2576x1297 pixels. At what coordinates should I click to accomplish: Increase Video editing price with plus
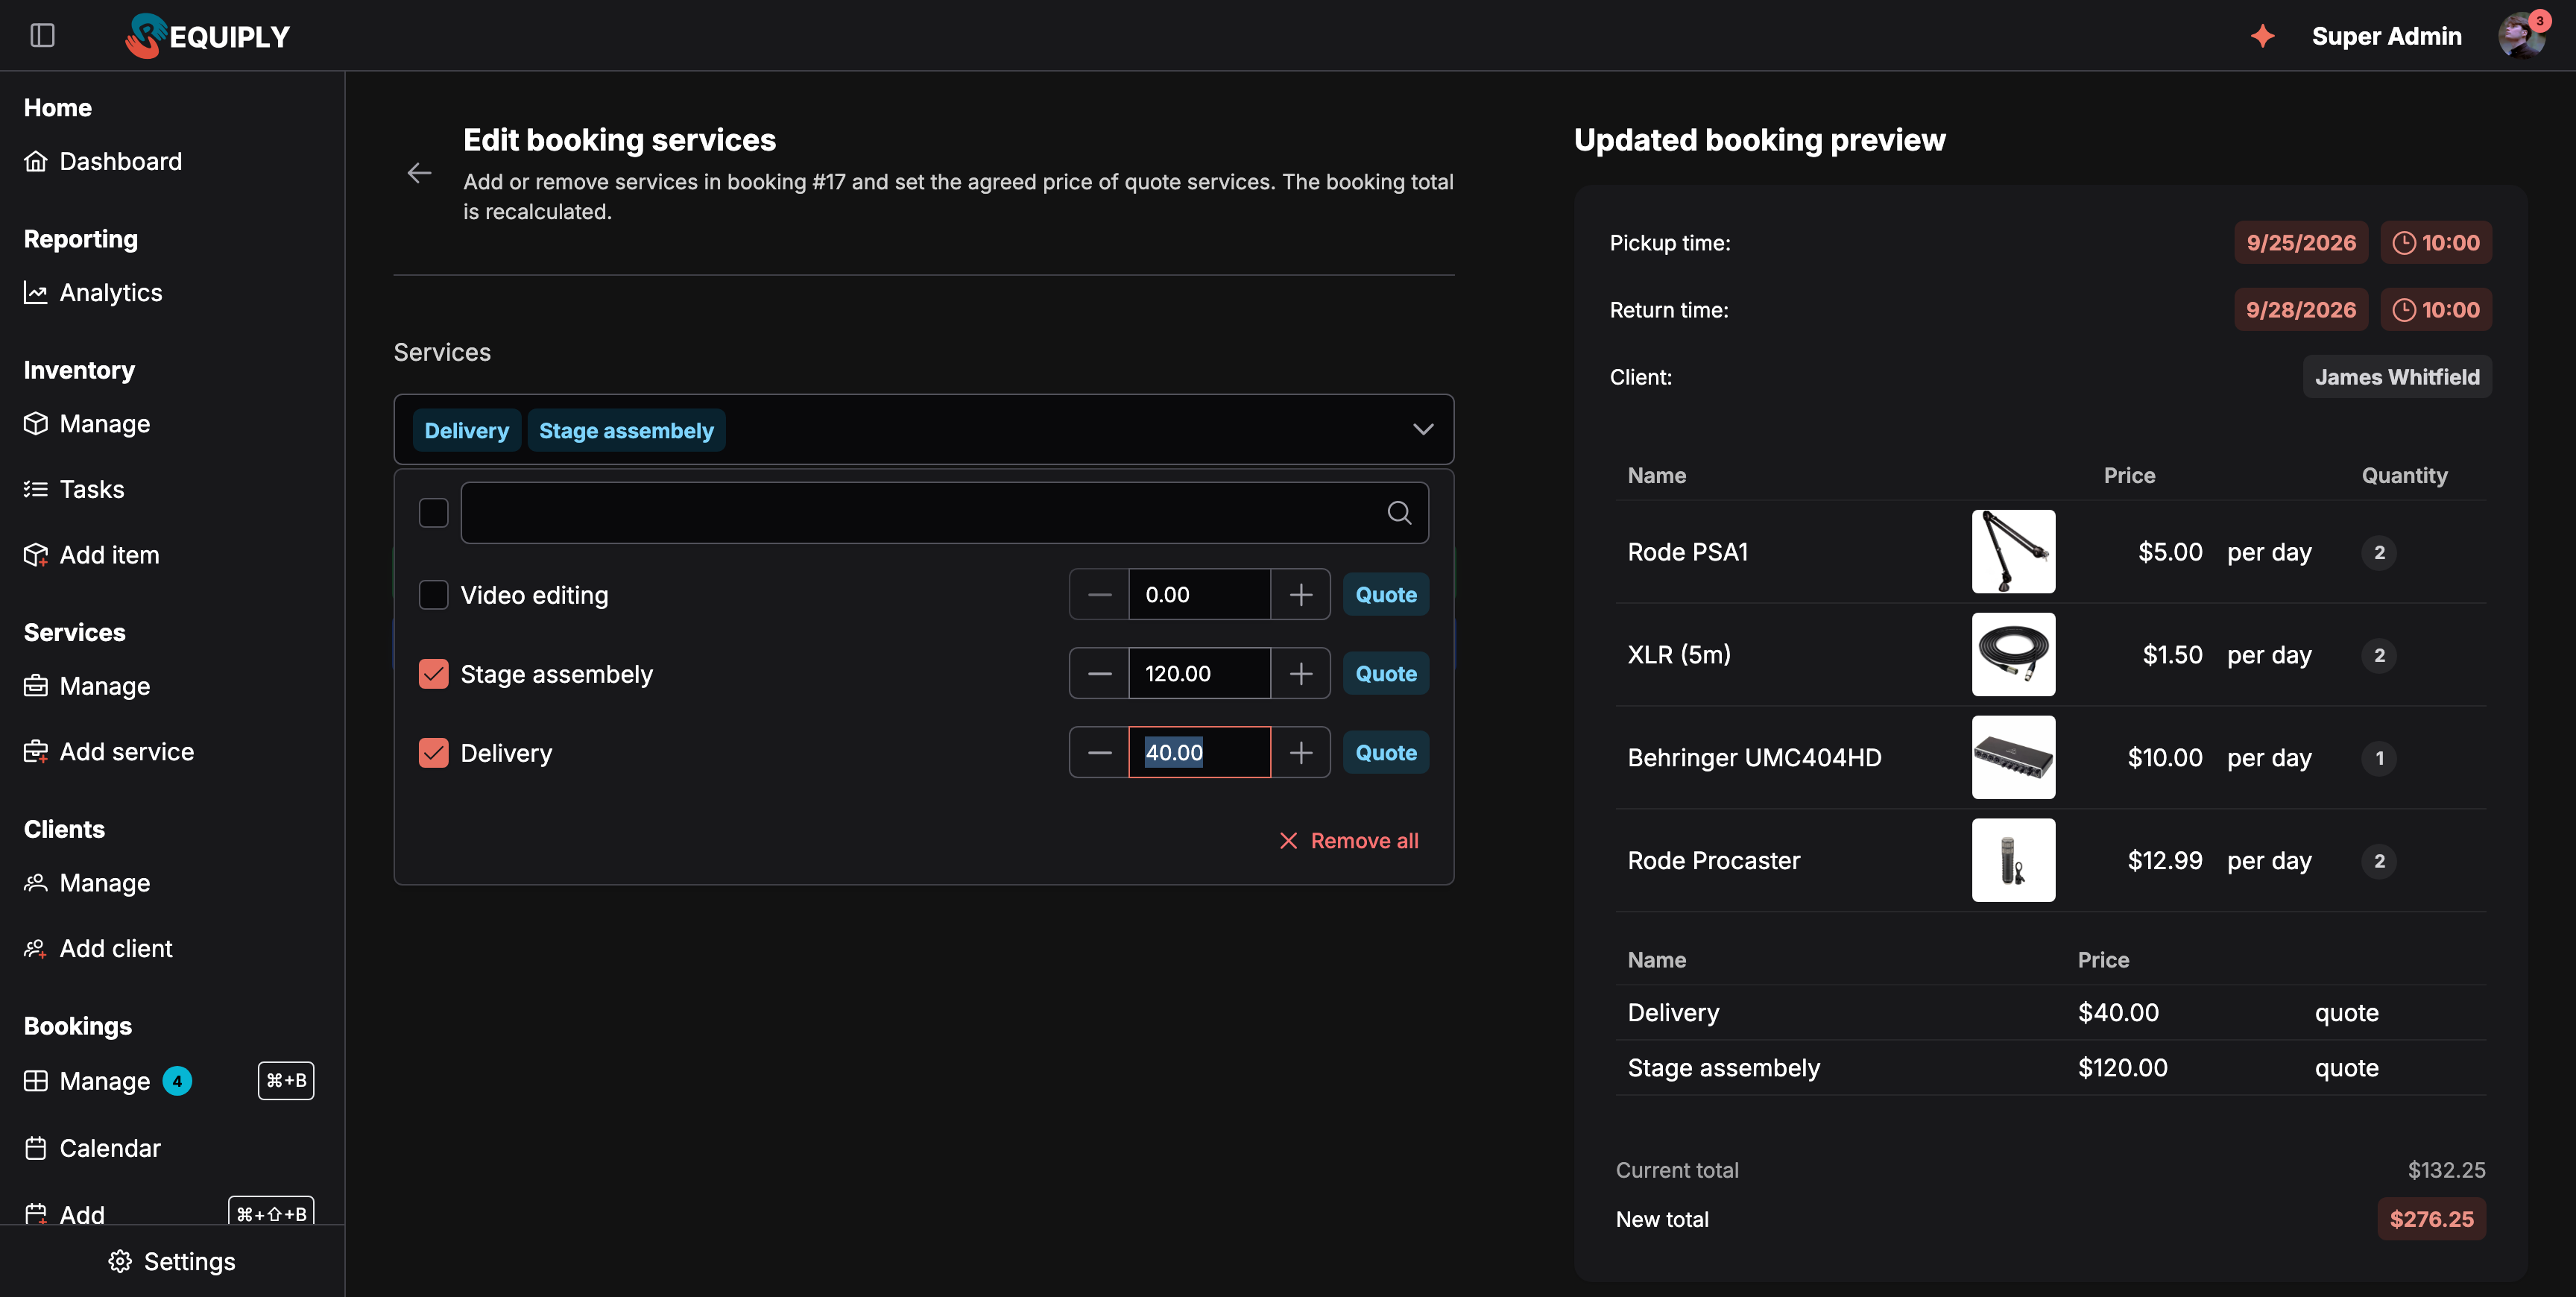(1300, 595)
